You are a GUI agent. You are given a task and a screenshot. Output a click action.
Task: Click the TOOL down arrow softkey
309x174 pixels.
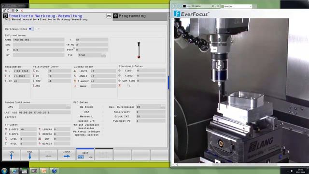click(29, 155)
